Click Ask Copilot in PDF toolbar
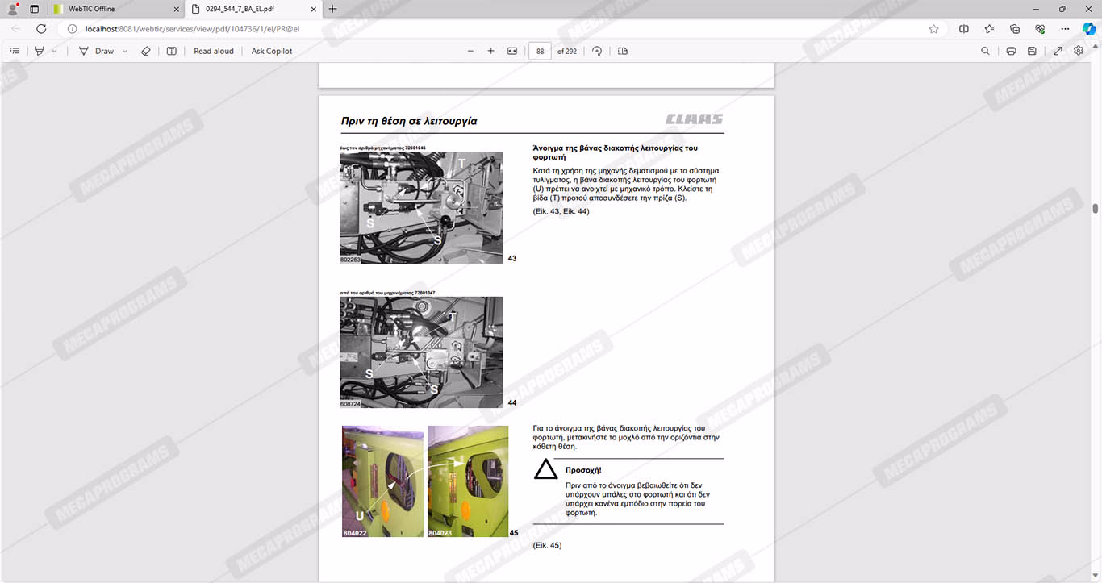Screen dimensions: 1102x583 (x=272, y=51)
